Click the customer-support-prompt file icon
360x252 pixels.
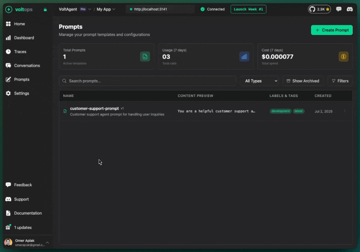point(65,111)
